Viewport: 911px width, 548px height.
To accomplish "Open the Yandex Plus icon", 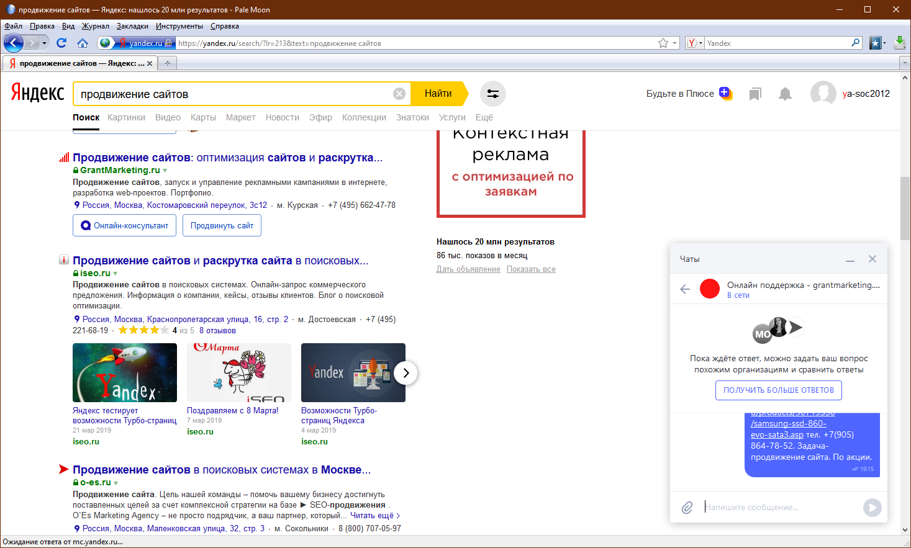I will 725,93.
